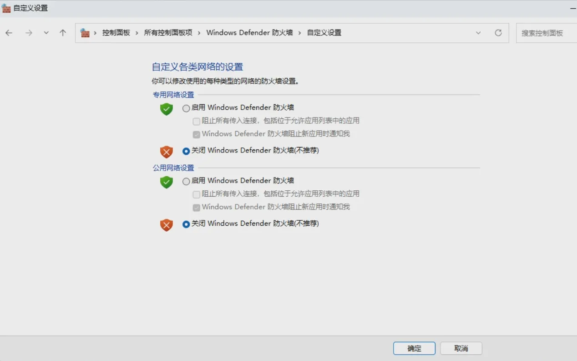
Task: Open 控制面板 breadcrumb
Action: [x=116, y=33]
